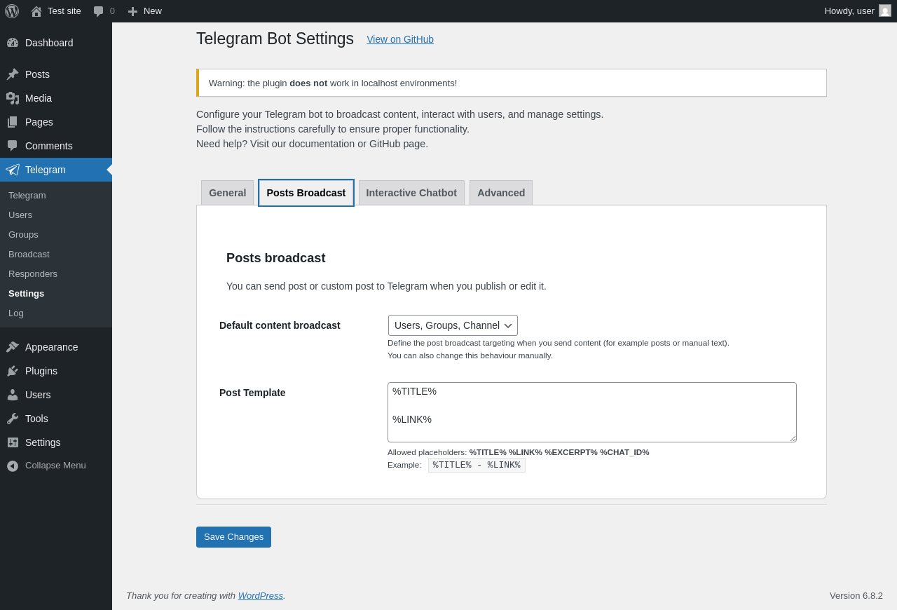Image resolution: width=897 pixels, height=610 pixels.
Task: Click the Default content broadcast label
Action: pyautogui.click(x=280, y=325)
